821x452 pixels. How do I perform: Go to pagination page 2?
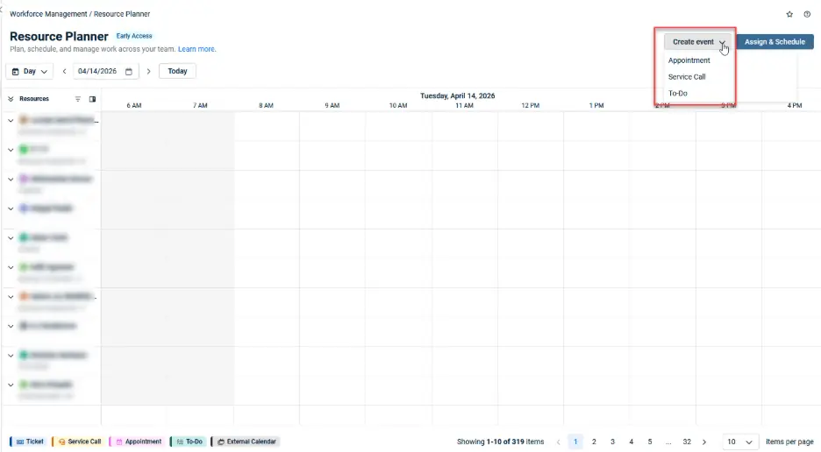[x=594, y=442]
